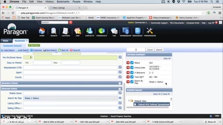
Task: Click the Days on Market Min field
Action: coord(42,62)
